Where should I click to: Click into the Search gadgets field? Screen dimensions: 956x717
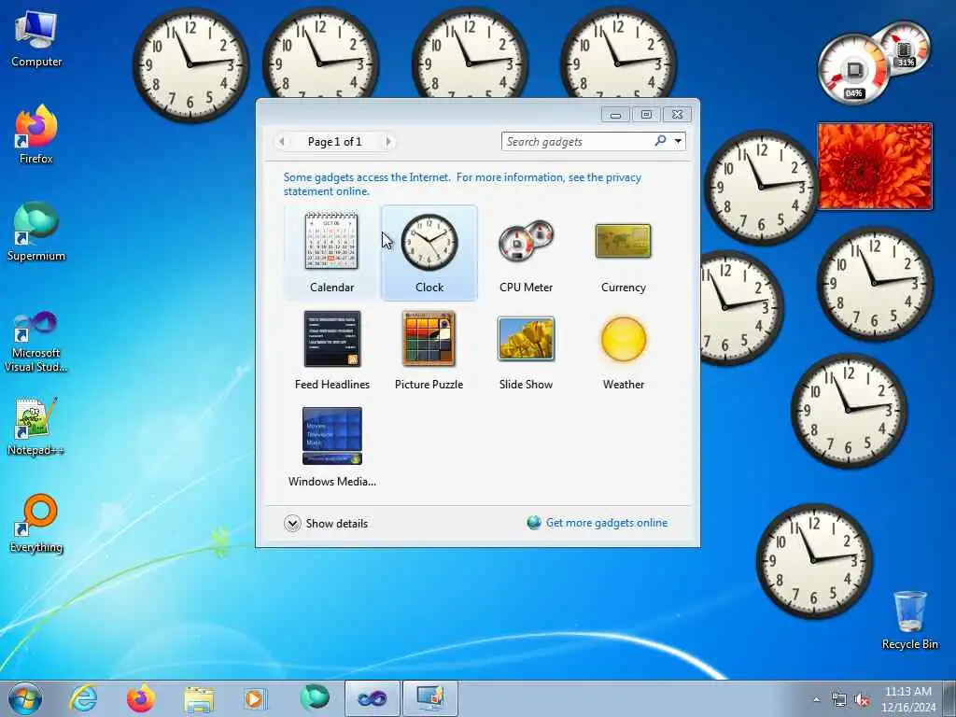[x=578, y=142]
